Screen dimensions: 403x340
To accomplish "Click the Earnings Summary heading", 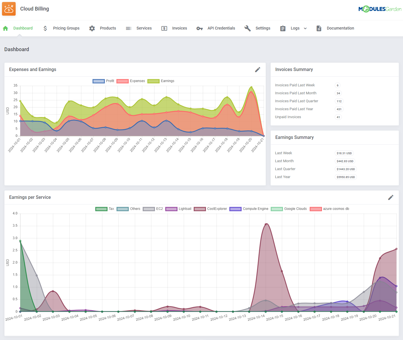I will click(294, 137).
